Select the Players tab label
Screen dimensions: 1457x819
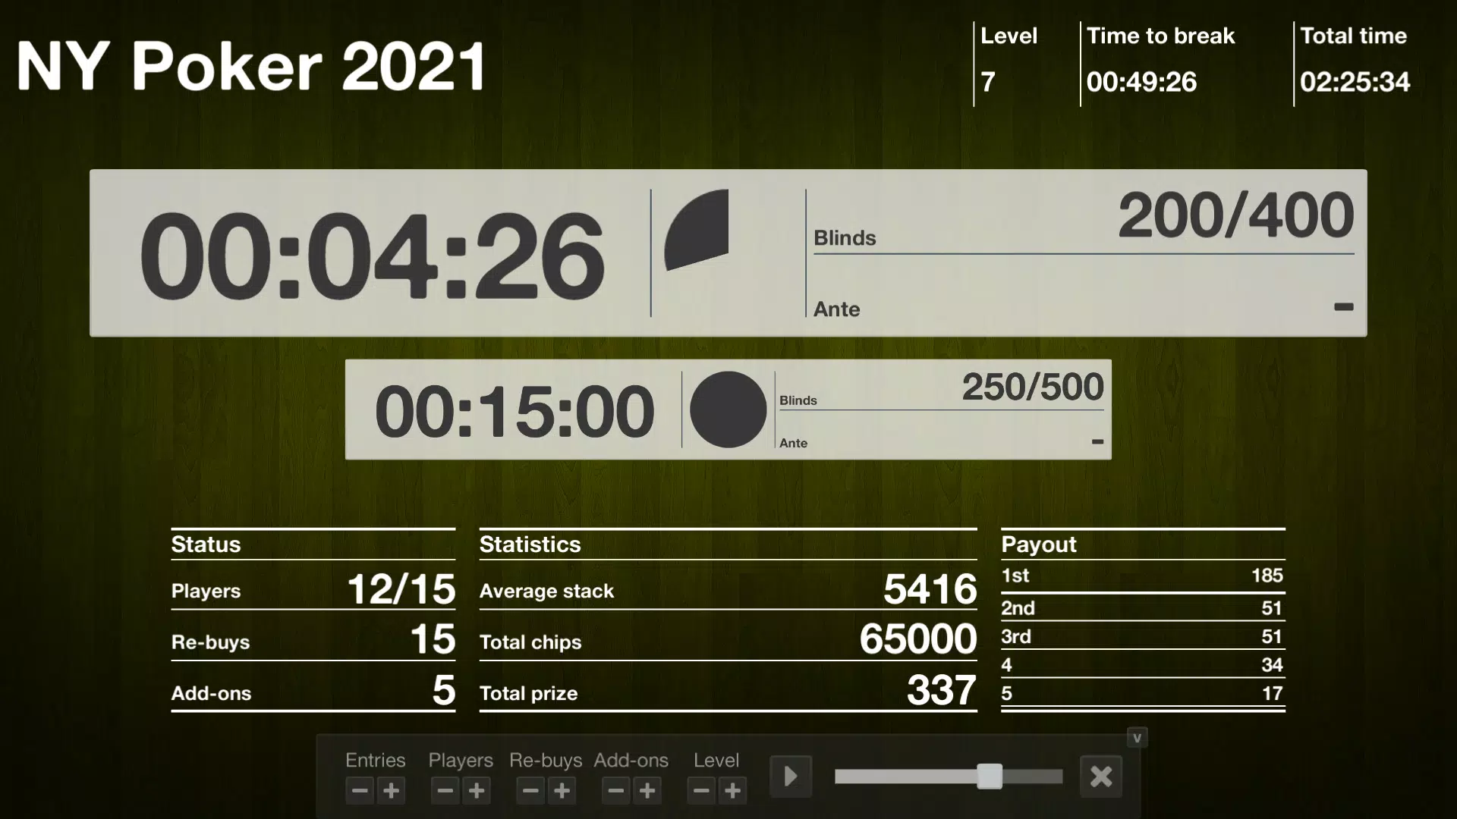pyautogui.click(x=459, y=760)
